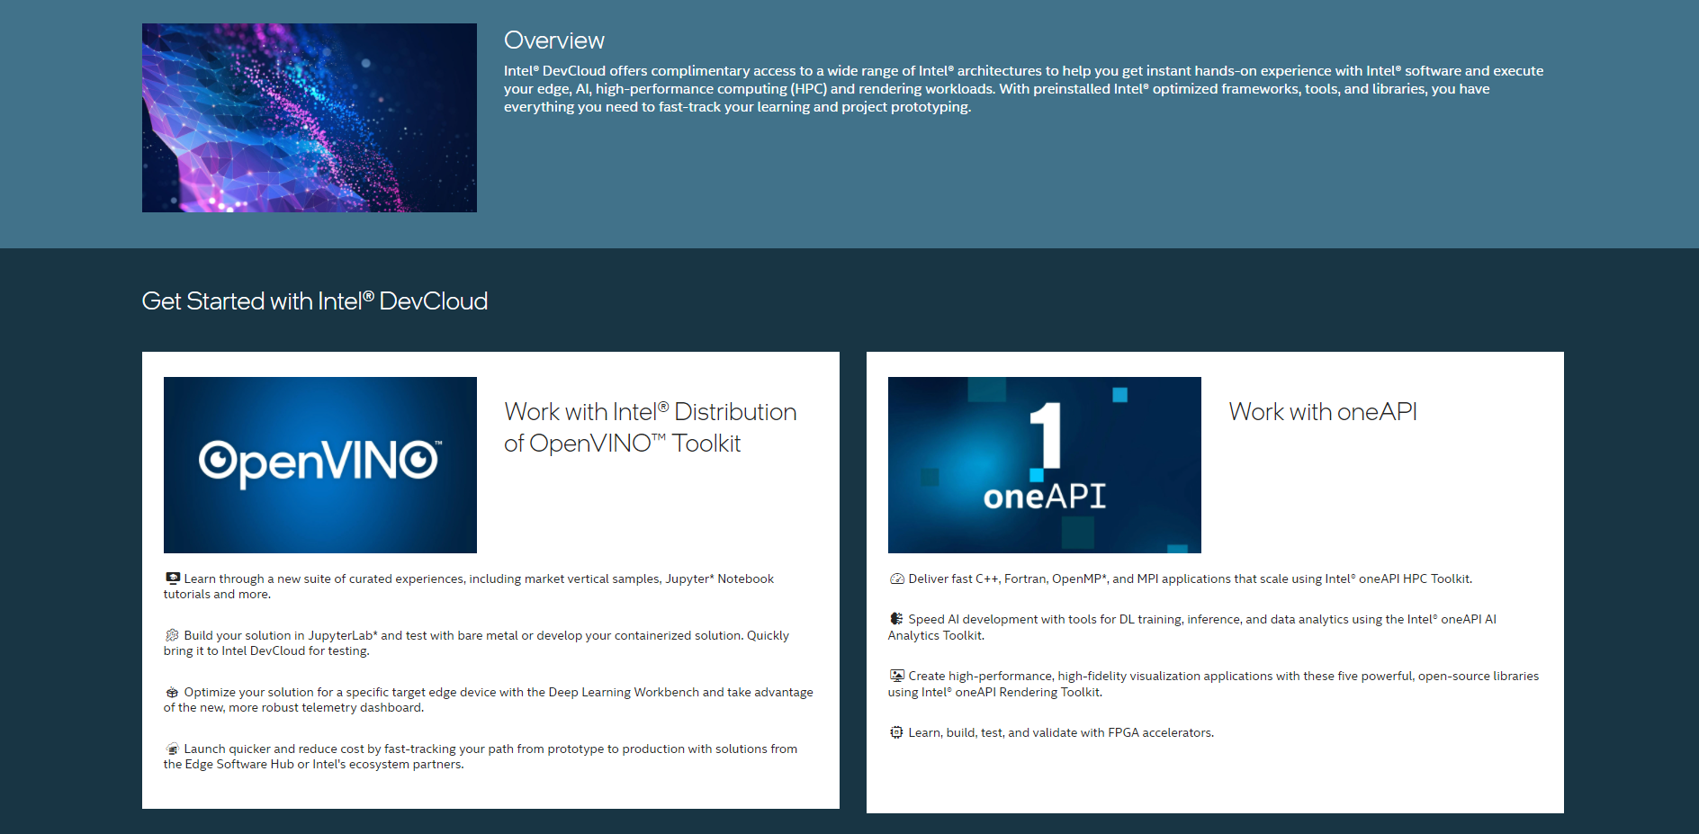Click the chip icon beside FPGA accelerators text
The height and width of the screenshot is (834, 1699).
point(897,732)
